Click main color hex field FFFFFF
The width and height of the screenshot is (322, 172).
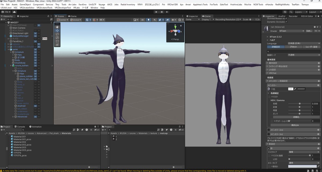(301, 89)
